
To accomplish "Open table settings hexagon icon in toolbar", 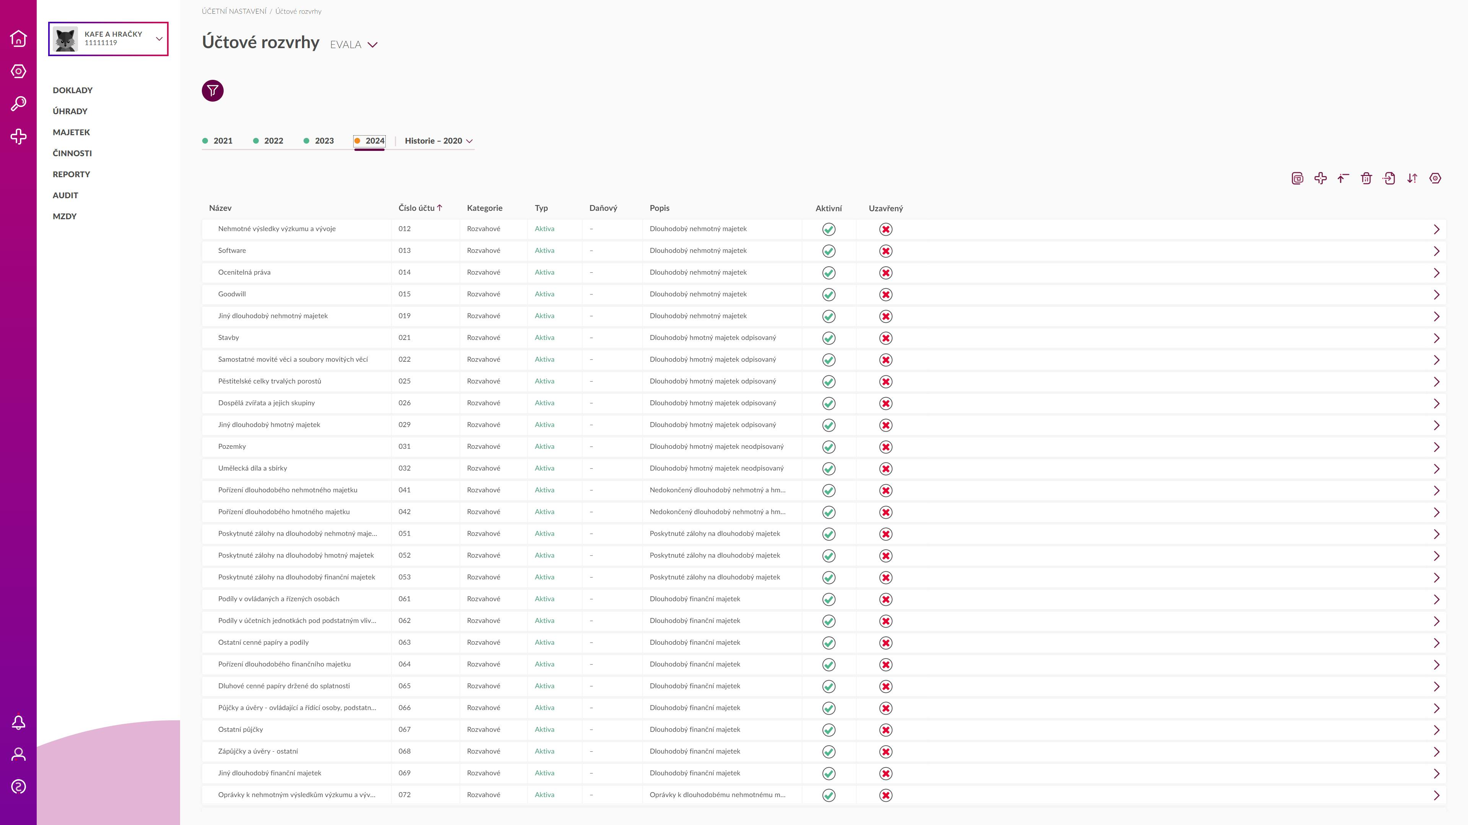I will (1435, 178).
